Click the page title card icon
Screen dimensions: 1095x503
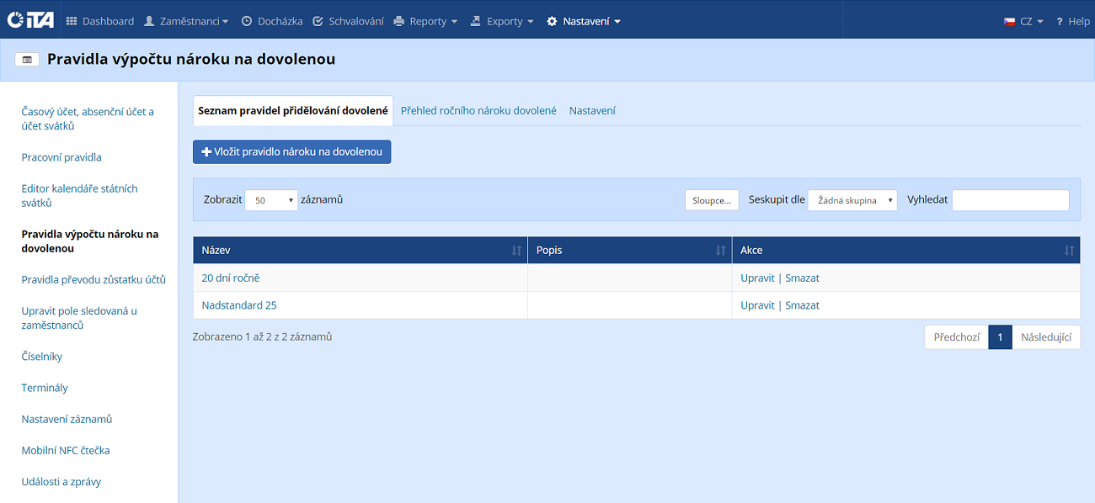point(27,60)
